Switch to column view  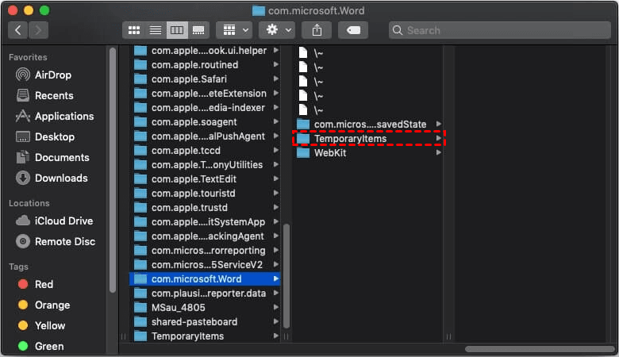click(x=177, y=30)
